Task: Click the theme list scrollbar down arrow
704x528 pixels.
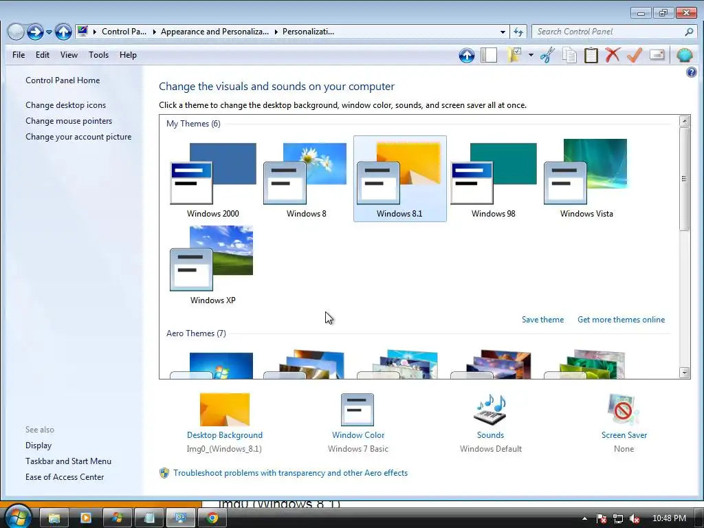Action: [684, 372]
